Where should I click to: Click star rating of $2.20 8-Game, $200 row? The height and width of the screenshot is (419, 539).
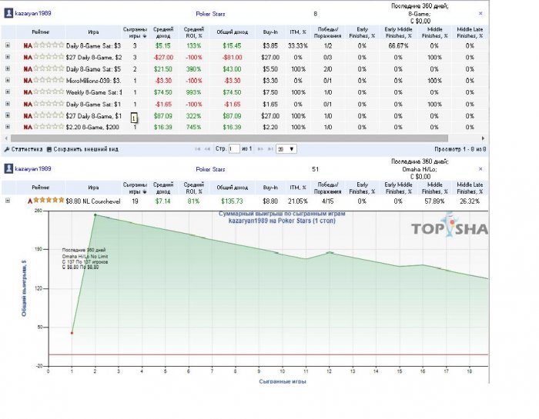click(x=49, y=126)
